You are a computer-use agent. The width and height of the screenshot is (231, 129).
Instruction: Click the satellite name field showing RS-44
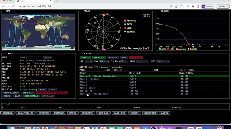31,57
